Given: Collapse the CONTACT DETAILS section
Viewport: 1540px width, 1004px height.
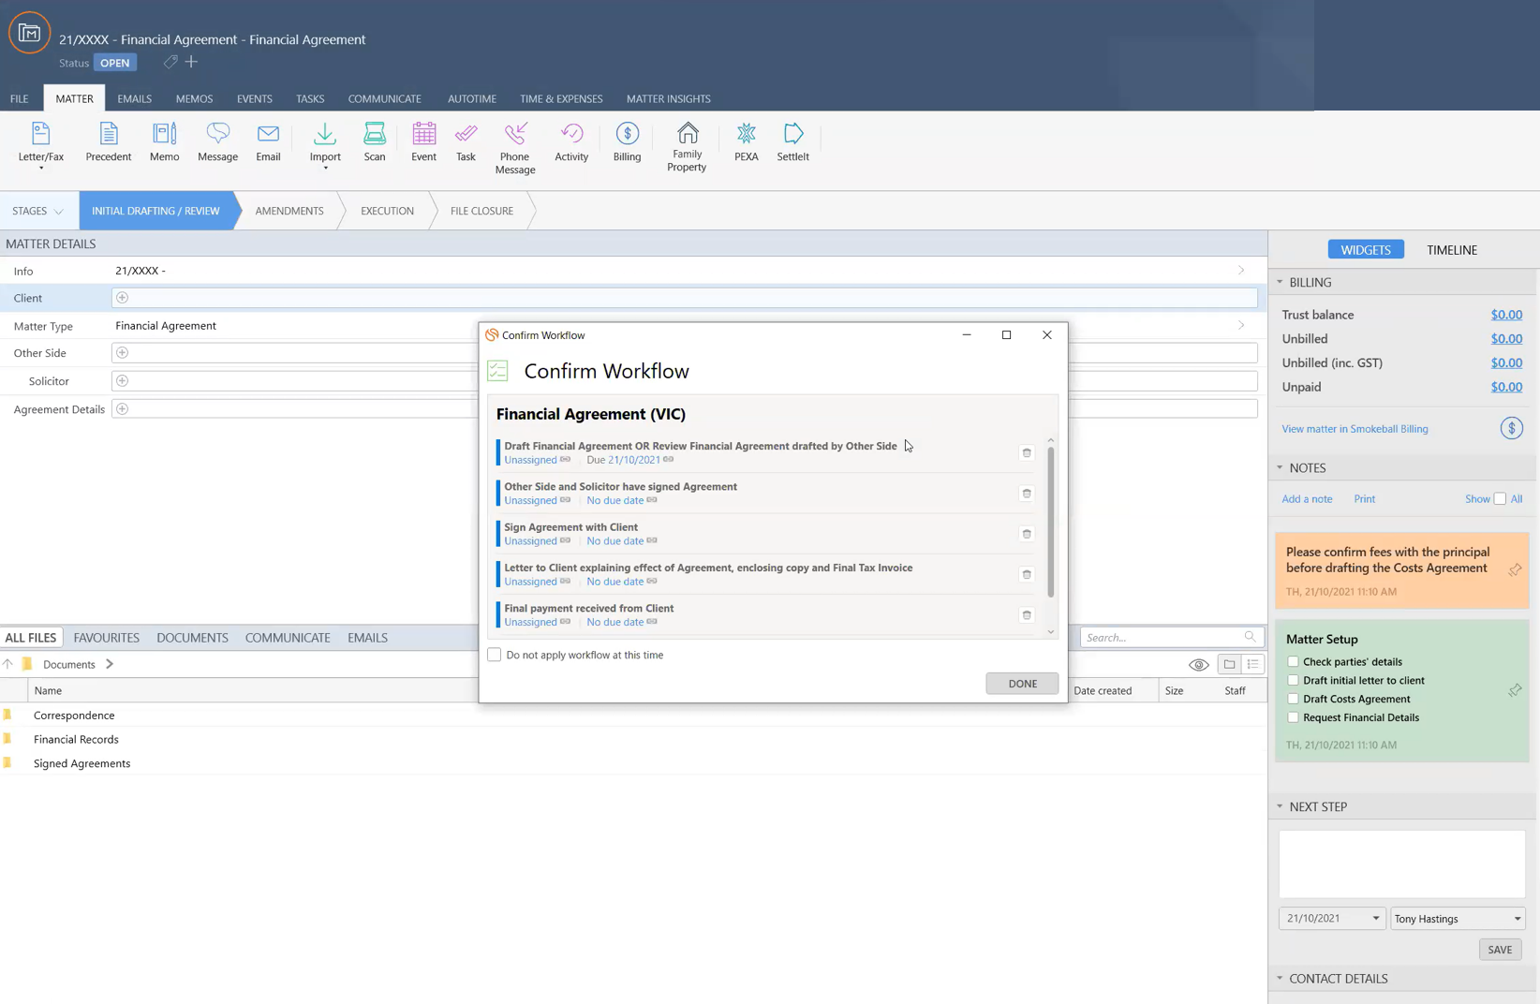Looking at the screenshot, I should 1280,978.
